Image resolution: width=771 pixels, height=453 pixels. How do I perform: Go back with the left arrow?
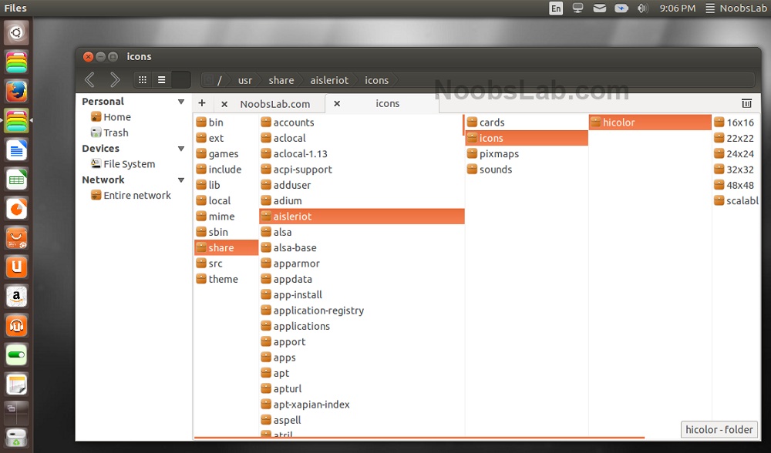pyautogui.click(x=89, y=79)
